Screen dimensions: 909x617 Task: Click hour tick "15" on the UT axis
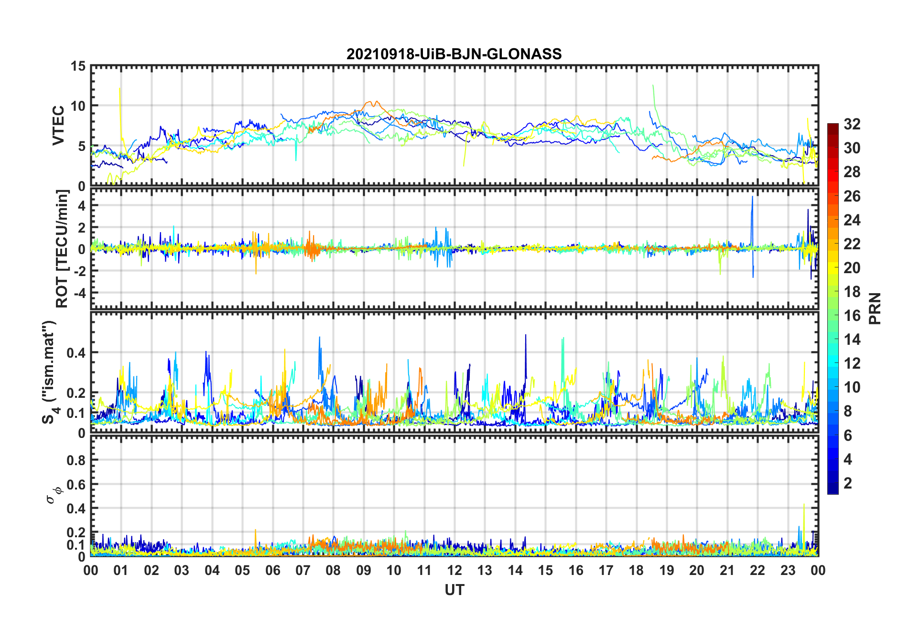(545, 570)
